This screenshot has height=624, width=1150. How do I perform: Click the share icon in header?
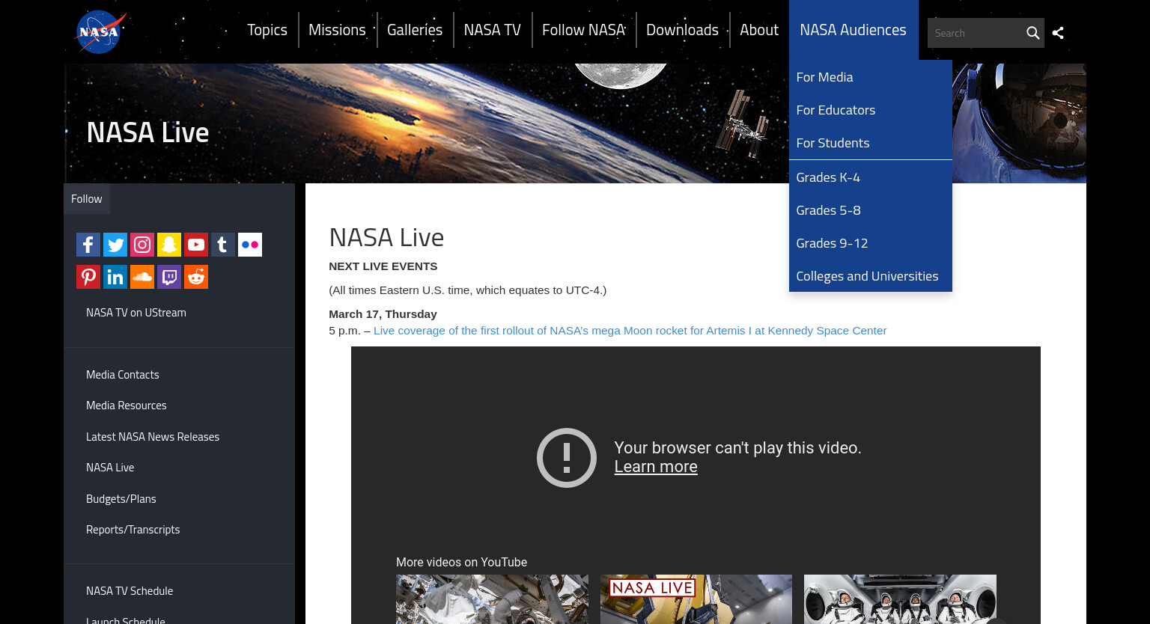[1058, 33]
